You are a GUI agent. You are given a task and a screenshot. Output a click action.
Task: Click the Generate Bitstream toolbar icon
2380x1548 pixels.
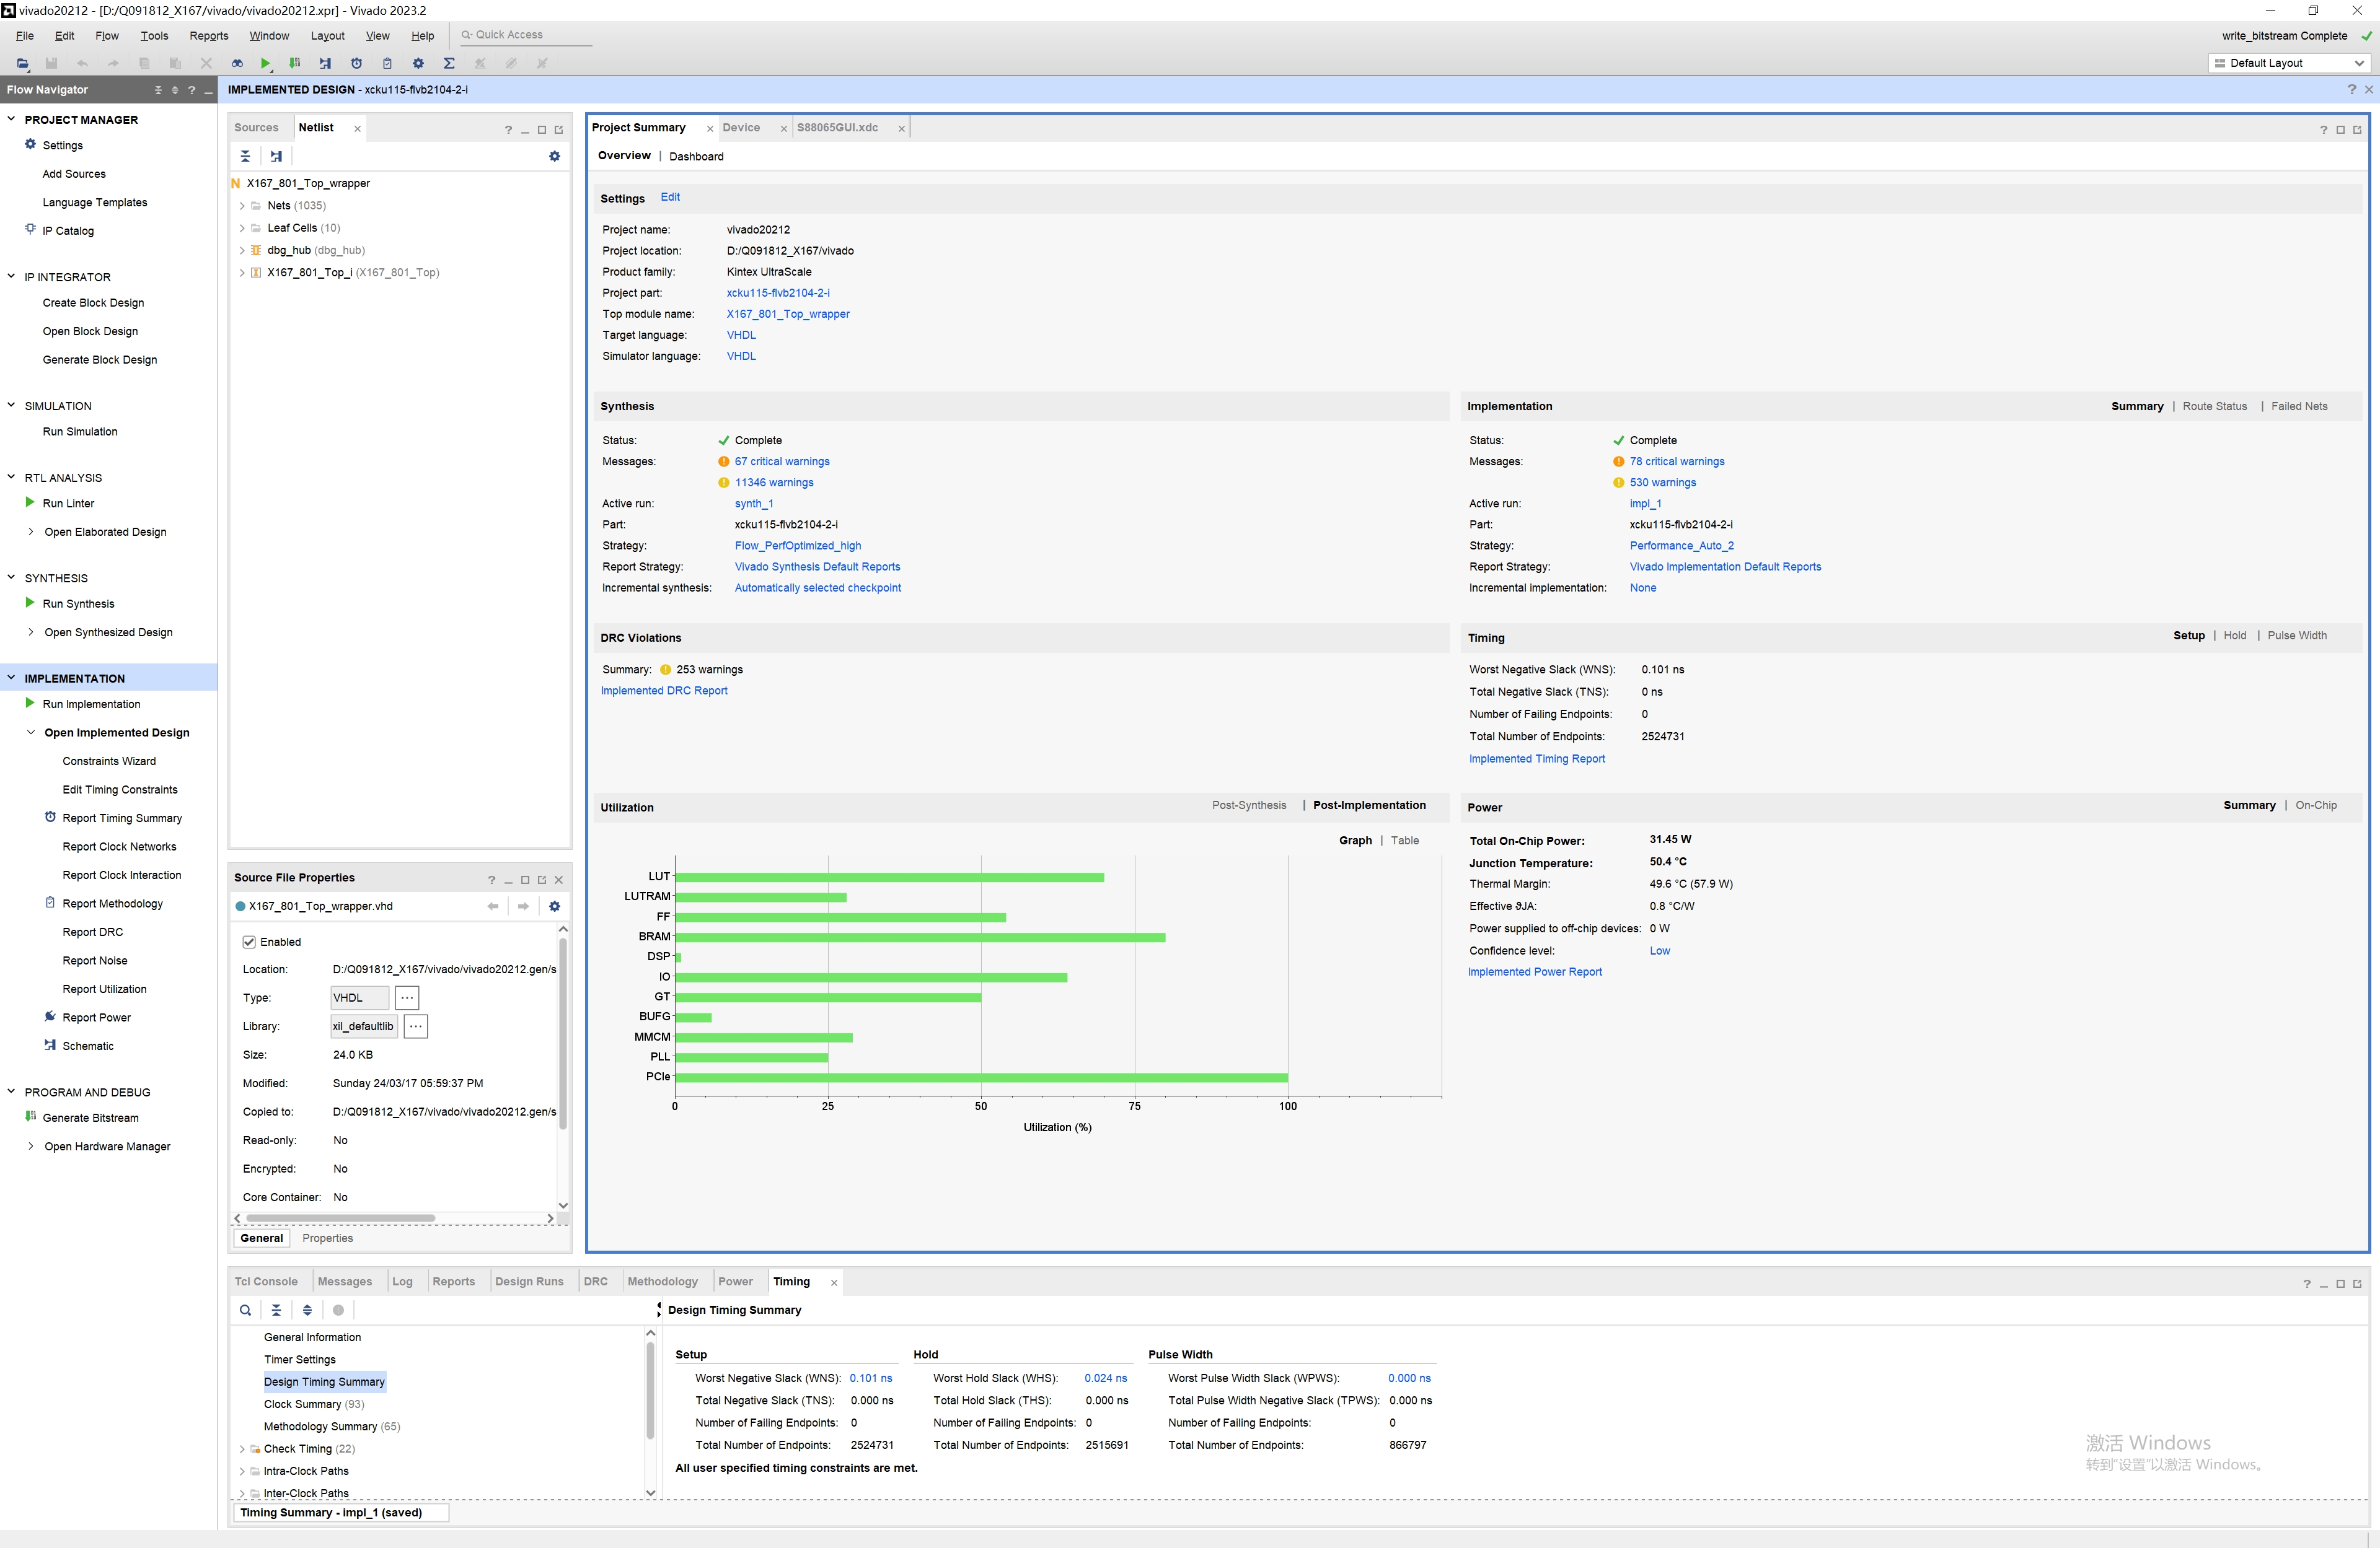295,63
